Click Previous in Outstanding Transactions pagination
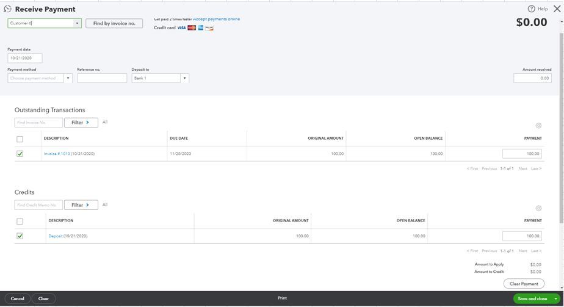 489,168
